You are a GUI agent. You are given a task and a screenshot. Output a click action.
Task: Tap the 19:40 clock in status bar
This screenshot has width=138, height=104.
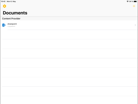[x=3, y=2]
